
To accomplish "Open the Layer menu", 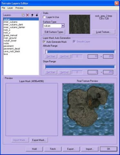I will coord(10,8).
